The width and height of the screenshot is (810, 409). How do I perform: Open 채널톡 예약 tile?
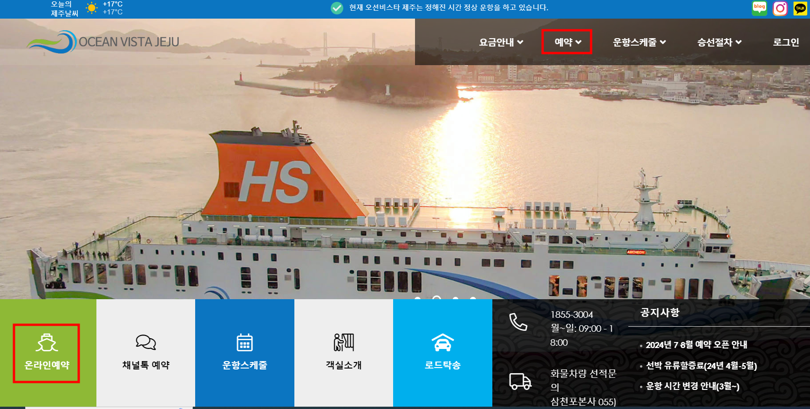tap(146, 353)
